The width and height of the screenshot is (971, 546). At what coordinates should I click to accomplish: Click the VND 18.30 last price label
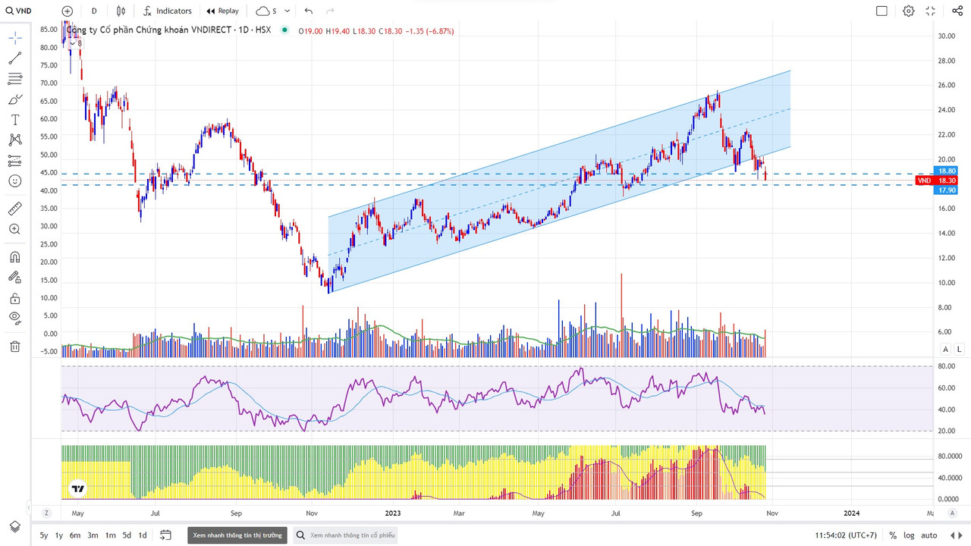click(936, 180)
